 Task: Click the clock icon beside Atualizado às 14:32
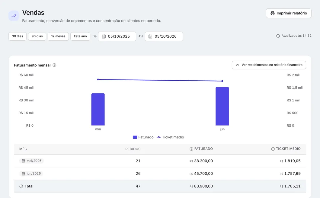[278, 36]
